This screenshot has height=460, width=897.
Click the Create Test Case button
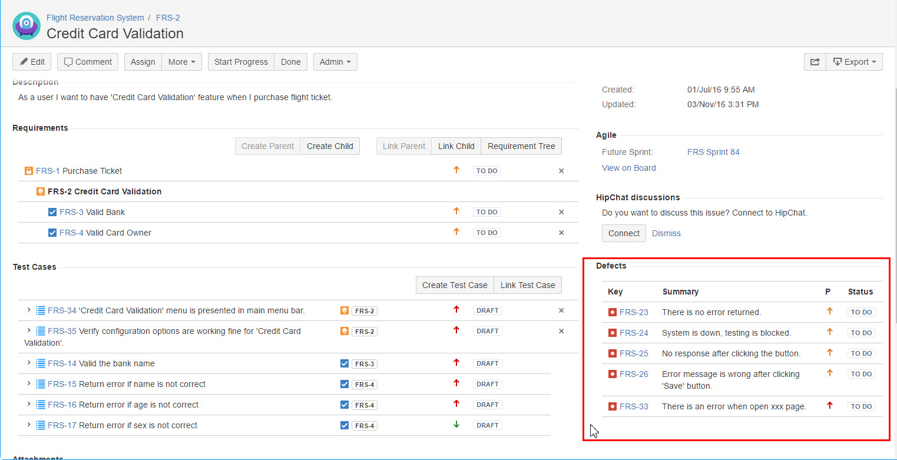(455, 285)
